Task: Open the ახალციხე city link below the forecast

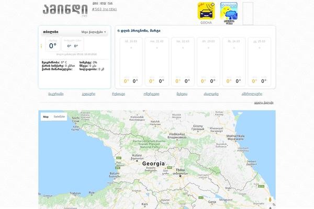Action: tap(211, 94)
